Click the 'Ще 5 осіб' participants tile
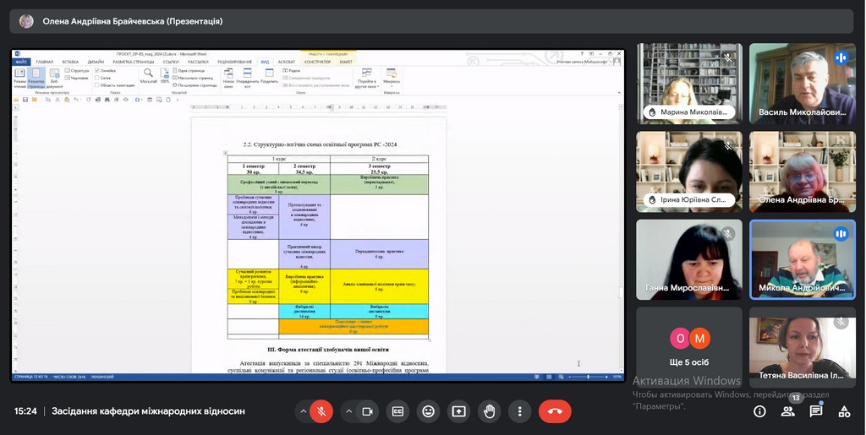The height and width of the screenshot is (435, 866). click(689, 348)
